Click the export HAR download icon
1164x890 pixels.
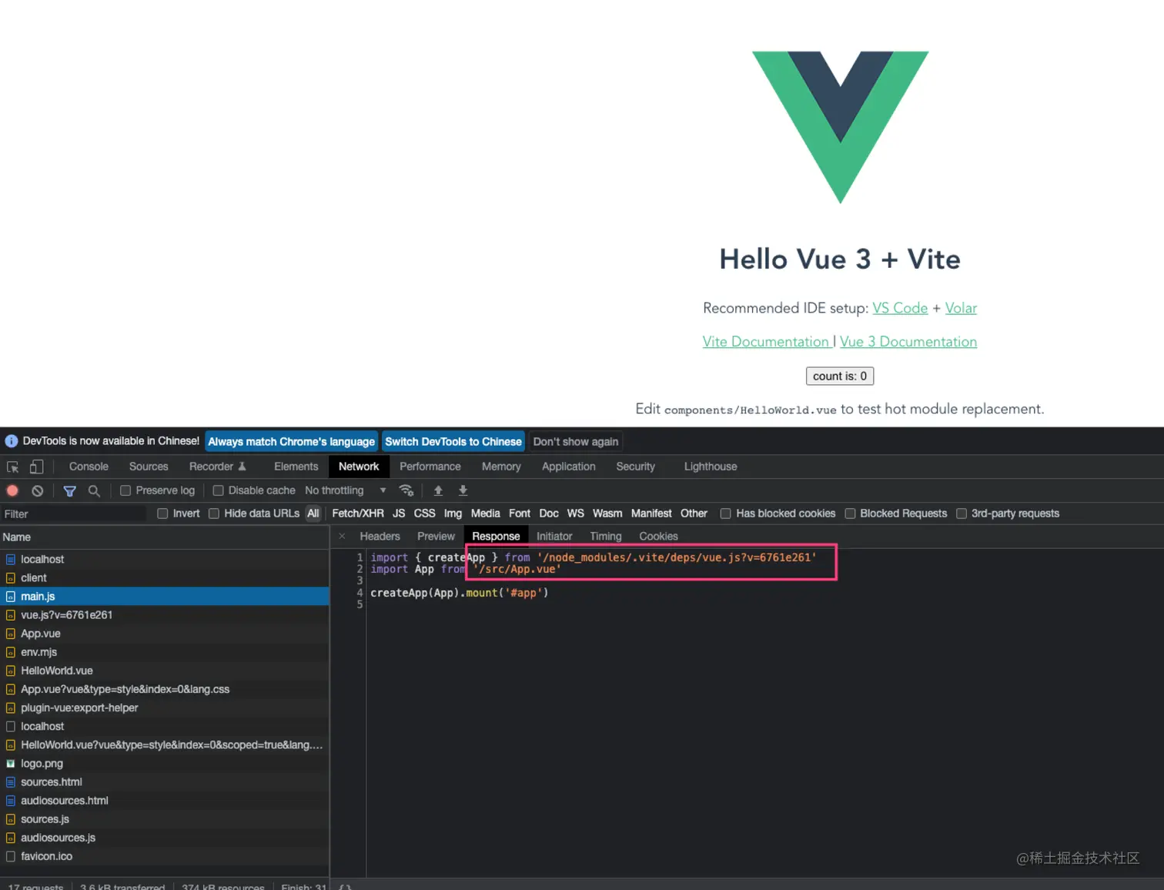point(463,490)
